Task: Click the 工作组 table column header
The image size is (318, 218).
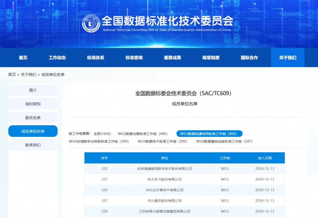Action: [x=225, y=158]
